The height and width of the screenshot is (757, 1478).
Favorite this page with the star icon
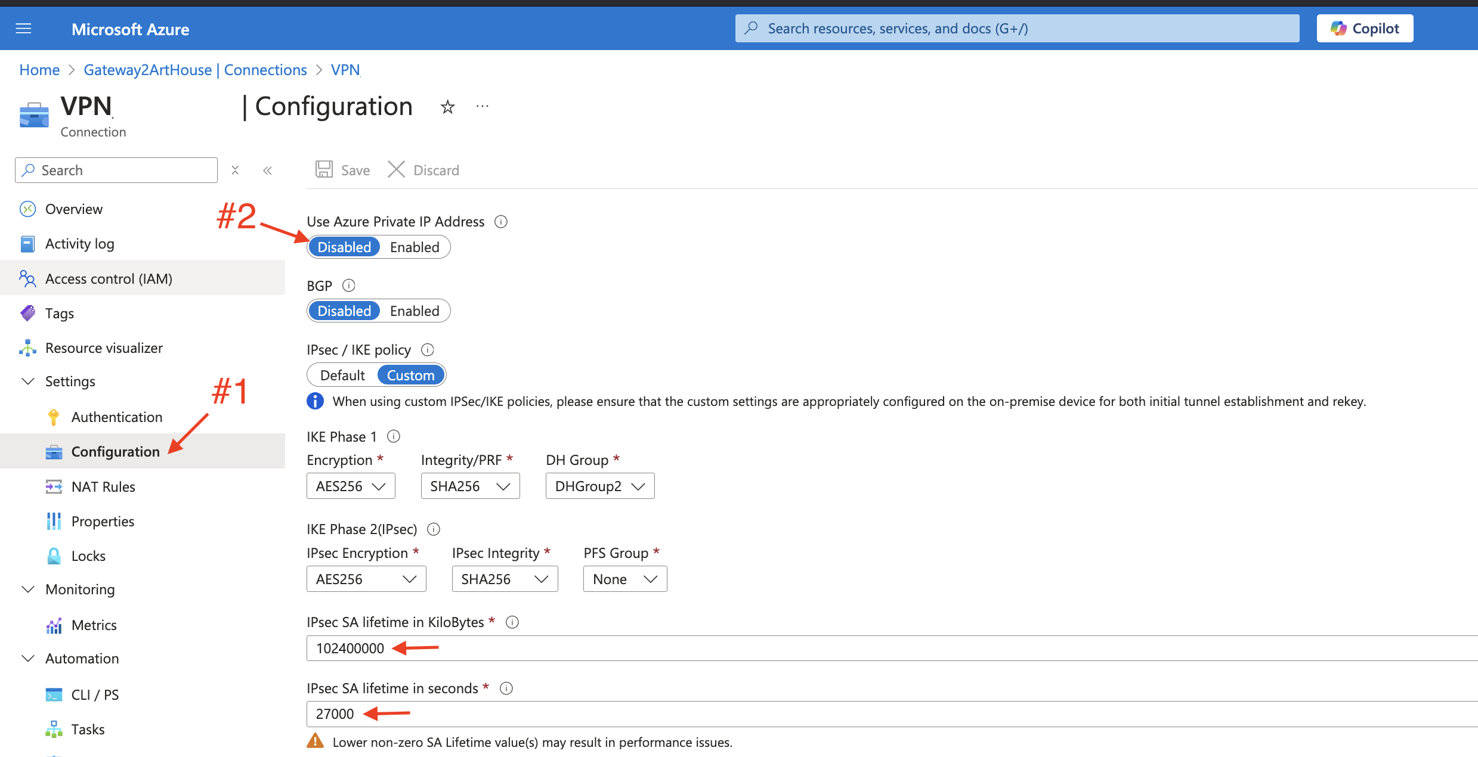pos(447,107)
